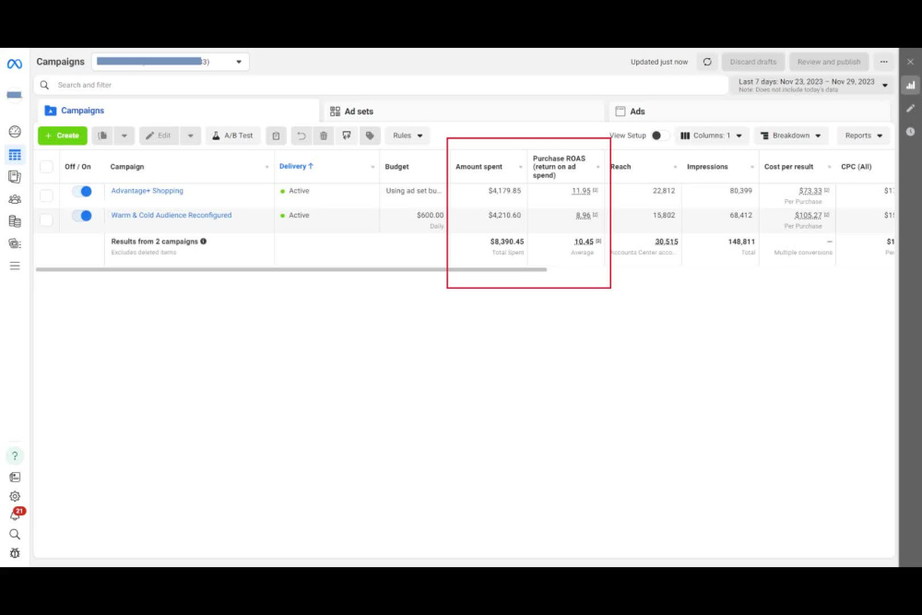Click the clipboard paste icon in toolbar
Viewport: 922px width, 615px height.
[x=276, y=136]
